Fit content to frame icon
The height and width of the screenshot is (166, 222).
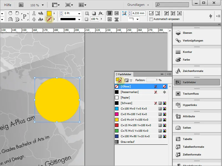click(x=167, y=13)
